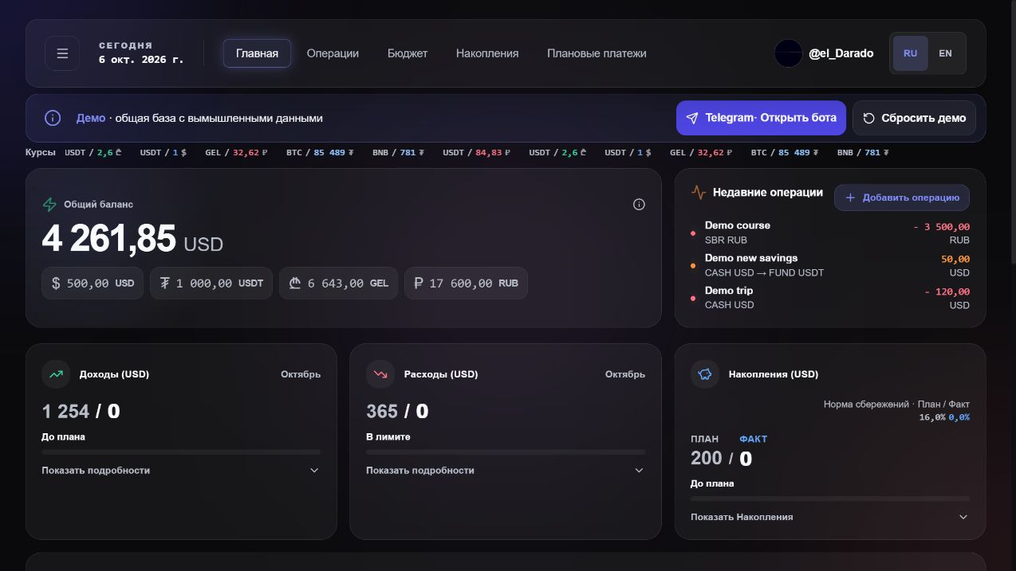Viewport: 1016px width, 571px height.
Task: Click the pulse icon beside Недавние операции
Action: point(699,192)
